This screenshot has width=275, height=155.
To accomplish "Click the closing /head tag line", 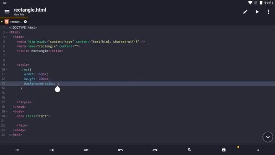I will (x=19, y=107).
